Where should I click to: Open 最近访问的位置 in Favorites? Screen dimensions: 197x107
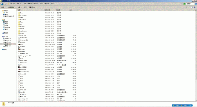(x=9, y=16)
